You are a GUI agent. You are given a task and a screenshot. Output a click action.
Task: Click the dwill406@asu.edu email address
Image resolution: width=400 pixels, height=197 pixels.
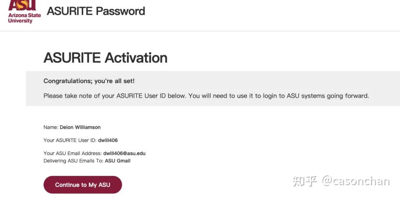point(124,153)
